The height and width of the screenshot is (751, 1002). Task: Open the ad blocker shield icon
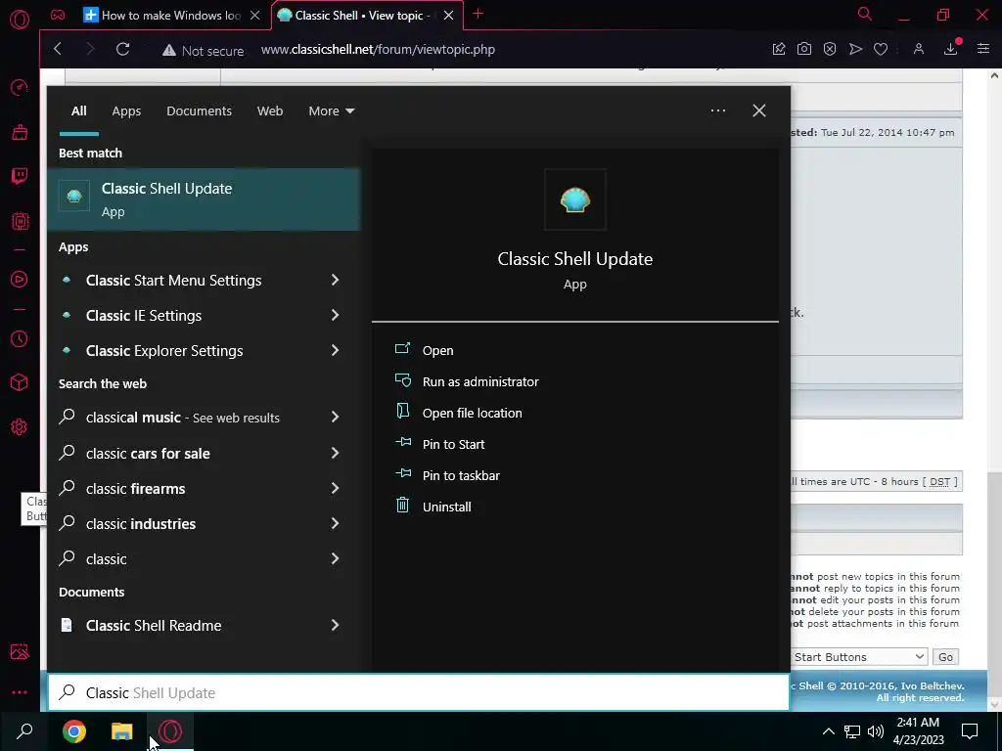(830, 49)
